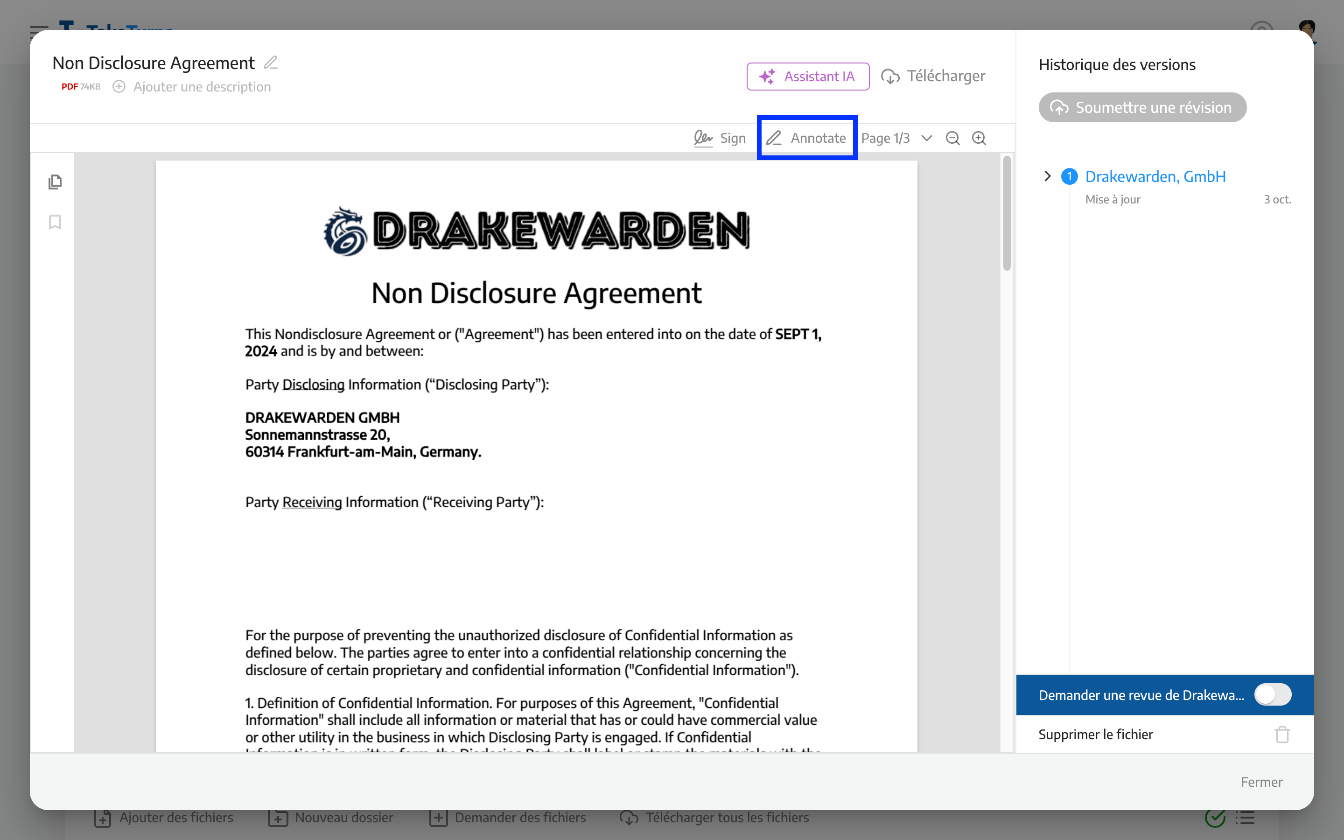
Task: Download the file with Télécharger
Action: 933,76
